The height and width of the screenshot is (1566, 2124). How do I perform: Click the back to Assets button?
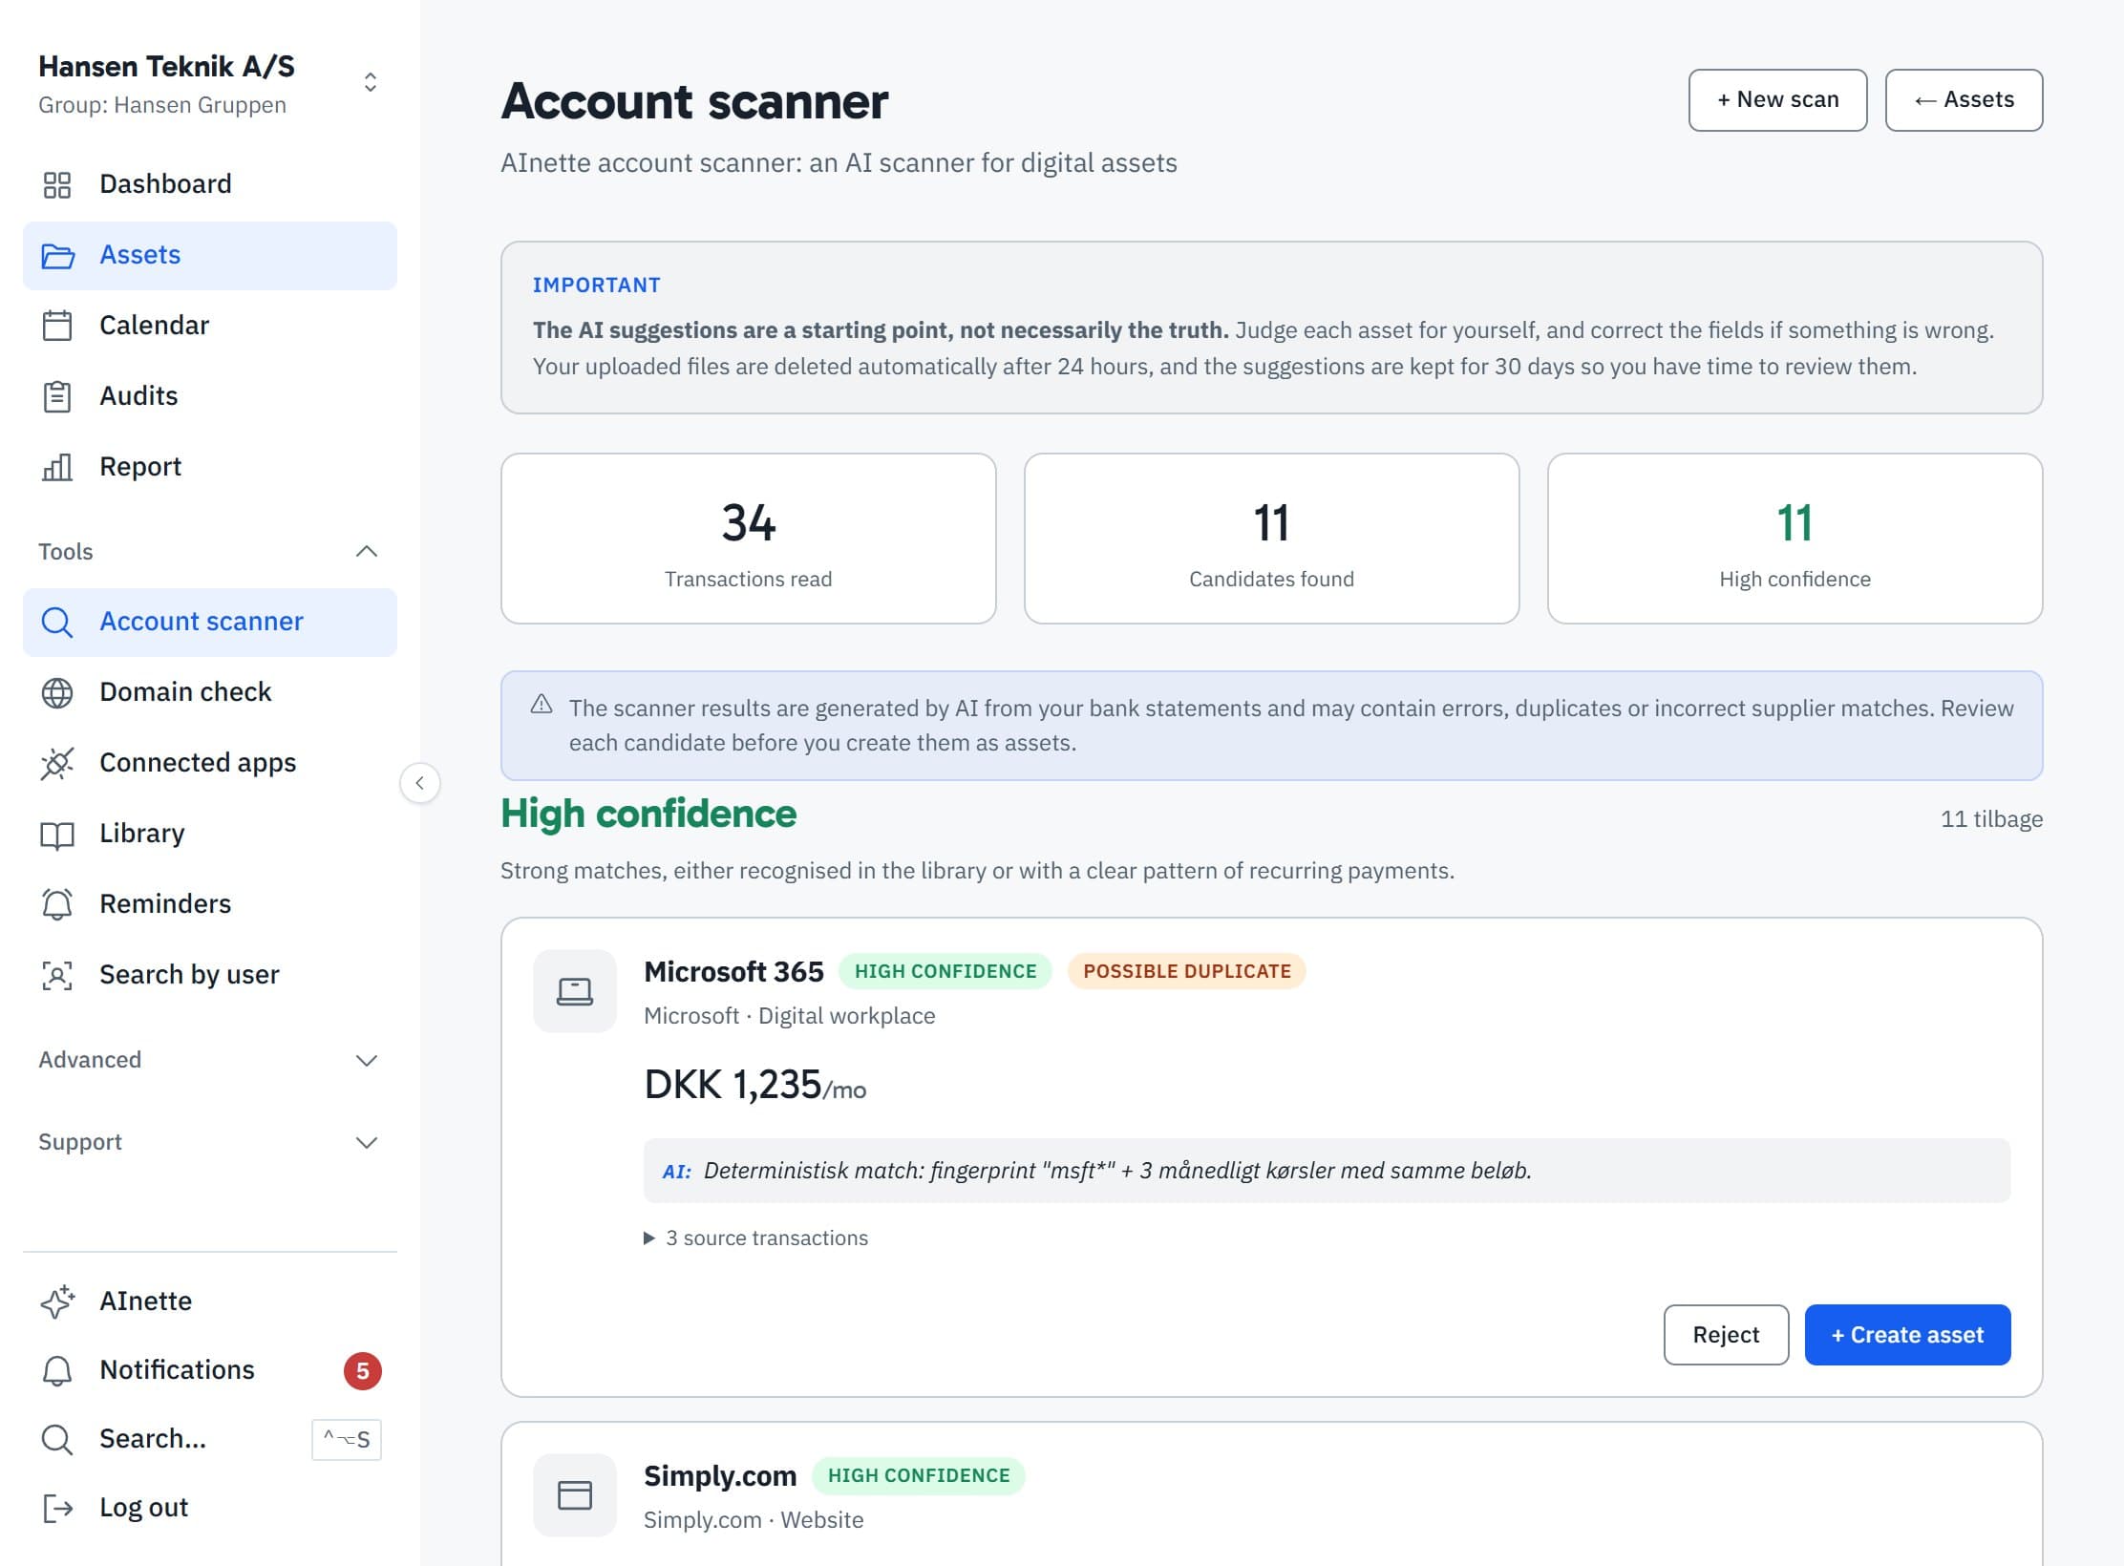pos(1964,100)
